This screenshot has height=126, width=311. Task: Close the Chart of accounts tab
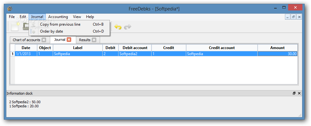click(44, 40)
